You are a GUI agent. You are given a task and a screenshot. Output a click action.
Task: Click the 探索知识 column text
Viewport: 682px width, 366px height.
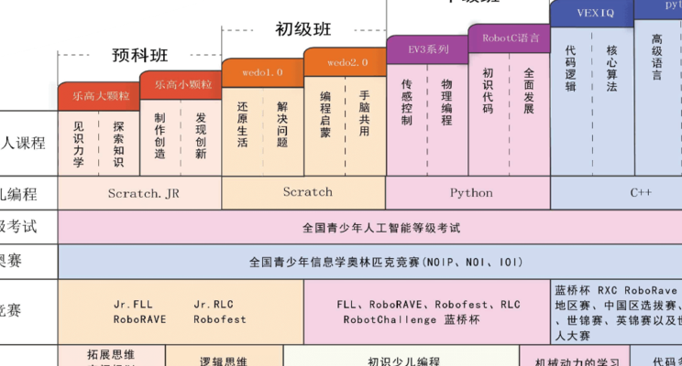(118, 145)
